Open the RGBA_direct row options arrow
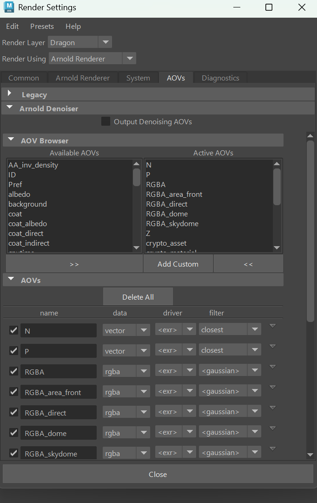The height and width of the screenshot is (503, 317). coord(272,408)
